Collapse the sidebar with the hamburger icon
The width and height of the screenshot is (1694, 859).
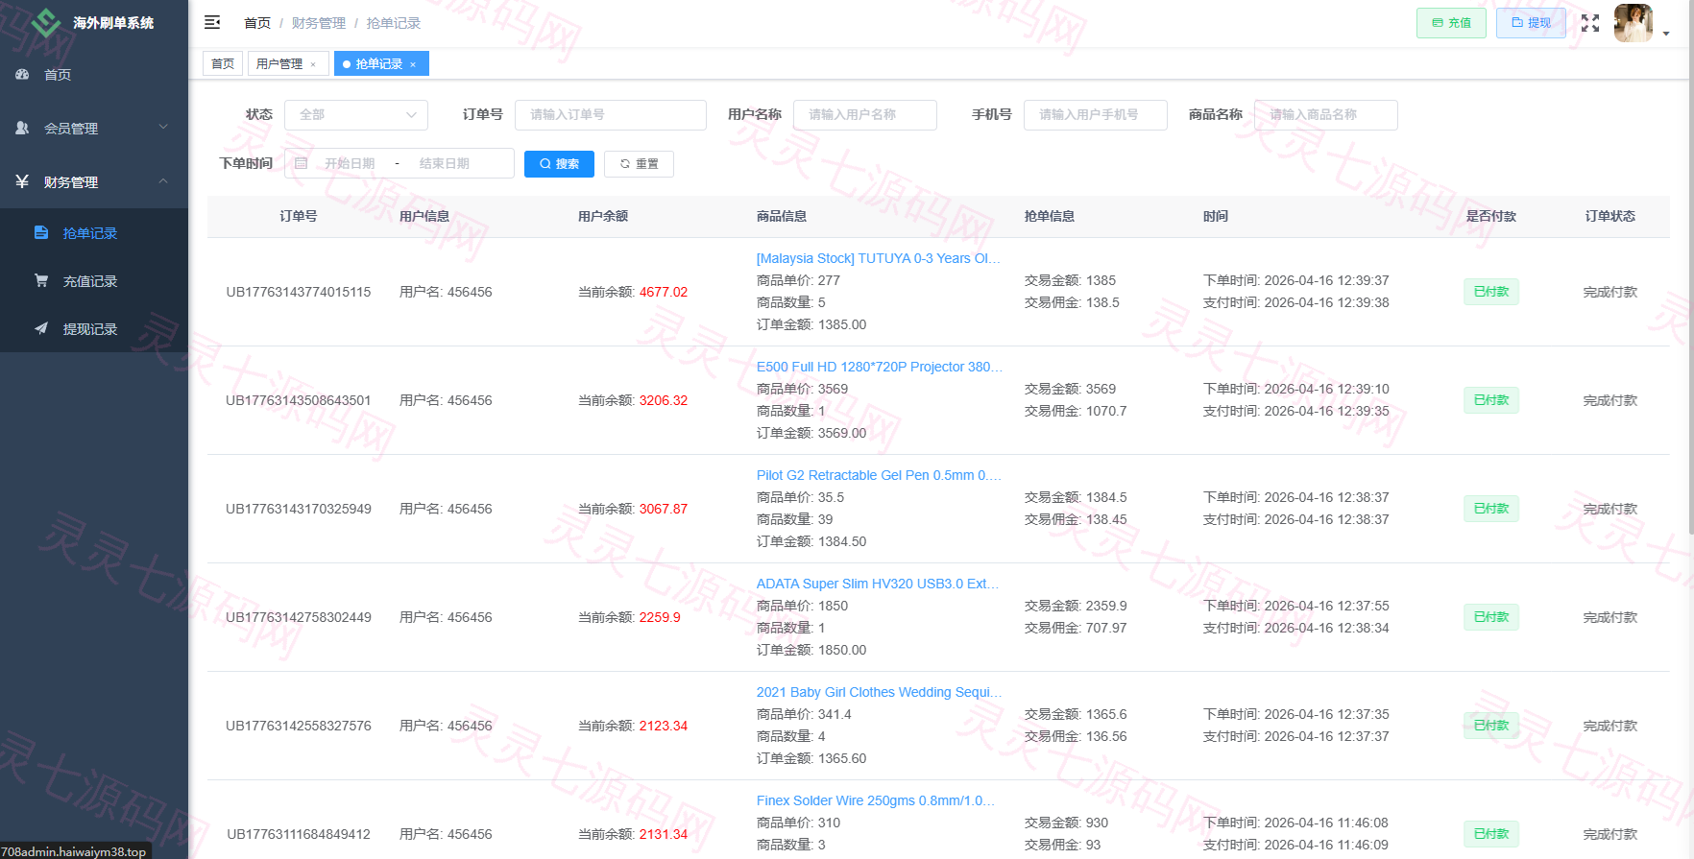(x=212, y=22)
